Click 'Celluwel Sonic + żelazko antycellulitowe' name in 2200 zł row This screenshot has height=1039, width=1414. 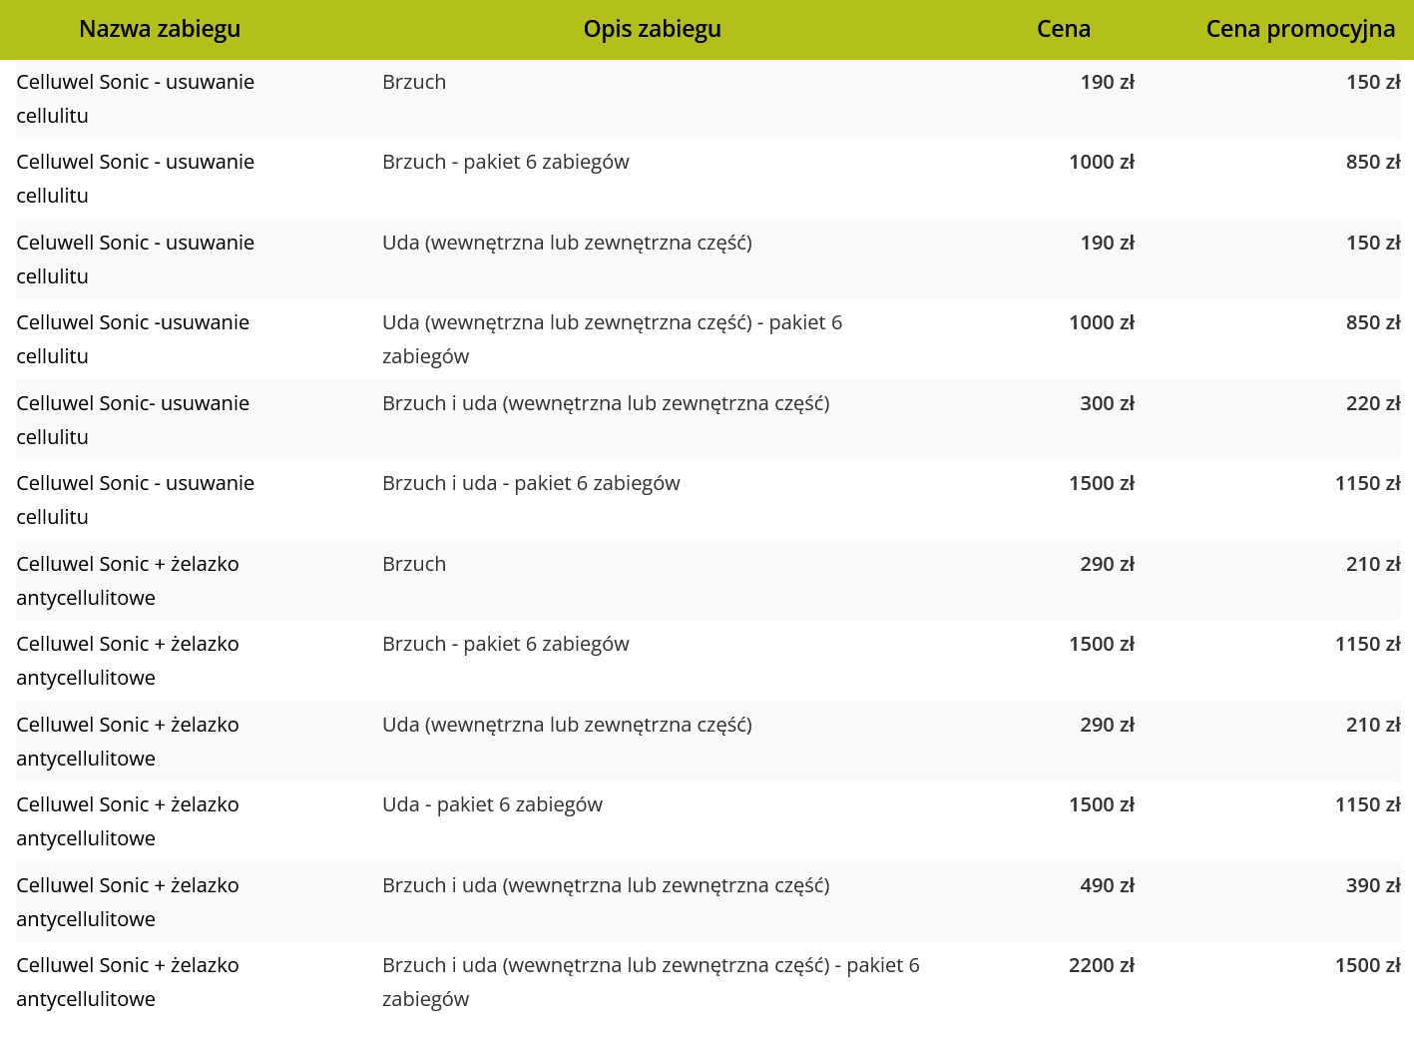[x=128, y=982]
